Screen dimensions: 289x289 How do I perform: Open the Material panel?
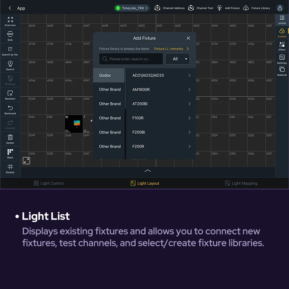point(282,71)
